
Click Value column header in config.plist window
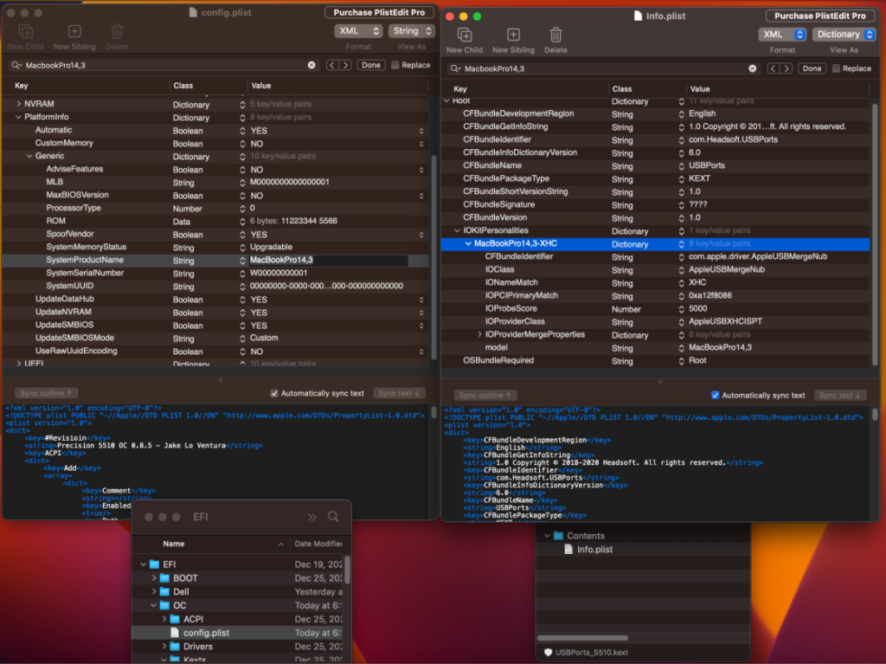click(261, 86)
